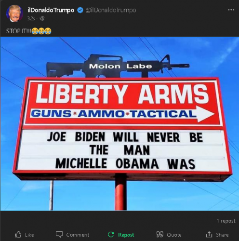Click the blue verified checkmark badge

coord(80,10)
